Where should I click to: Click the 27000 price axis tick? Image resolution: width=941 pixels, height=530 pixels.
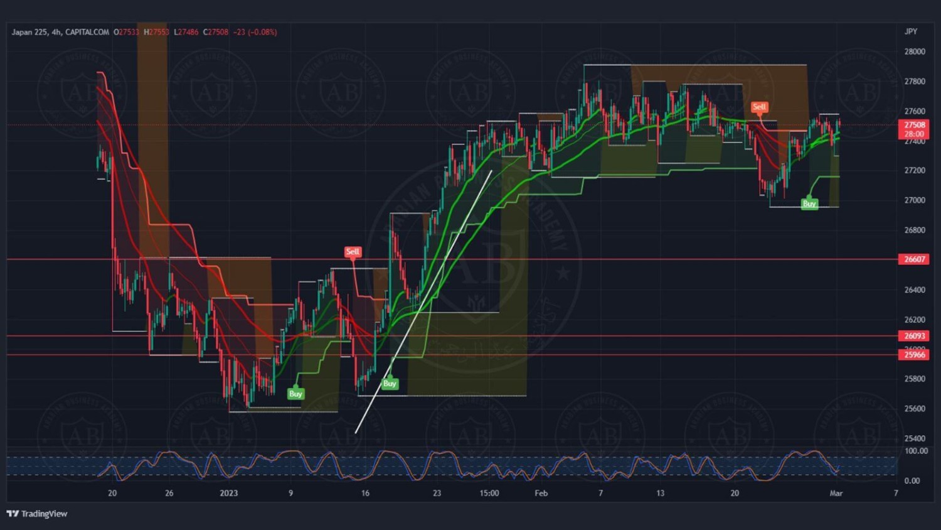coord(915,200)
